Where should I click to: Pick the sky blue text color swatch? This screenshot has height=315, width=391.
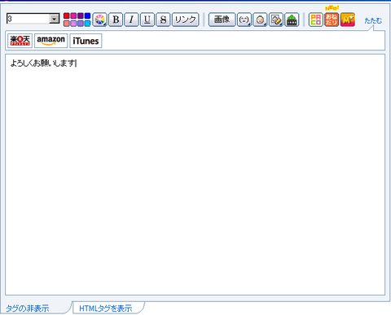(x=87, y=24)
